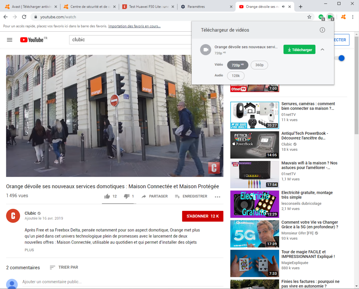This screenshot has width=359, height=289.
Task: Click the camera icon in downloader popup
Action: pos(206,50)
